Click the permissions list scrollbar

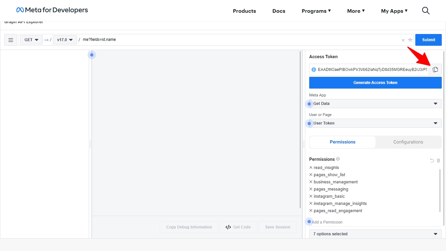tap(440, 190)
